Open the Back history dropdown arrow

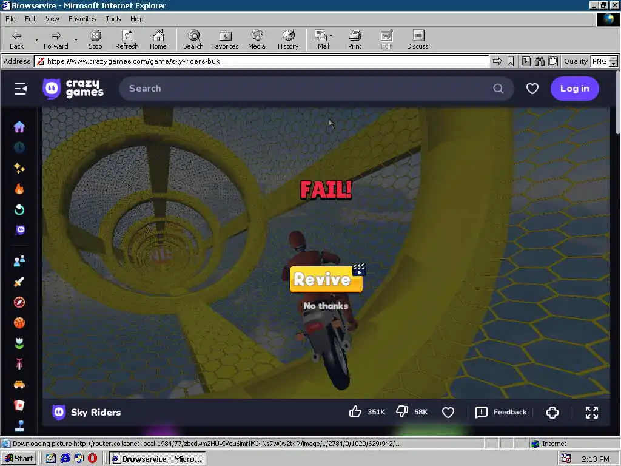[36, 39]
